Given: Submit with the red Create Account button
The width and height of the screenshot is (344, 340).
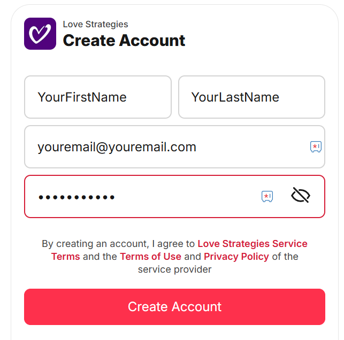Looking at the screenshot, I should pos(174,307).
